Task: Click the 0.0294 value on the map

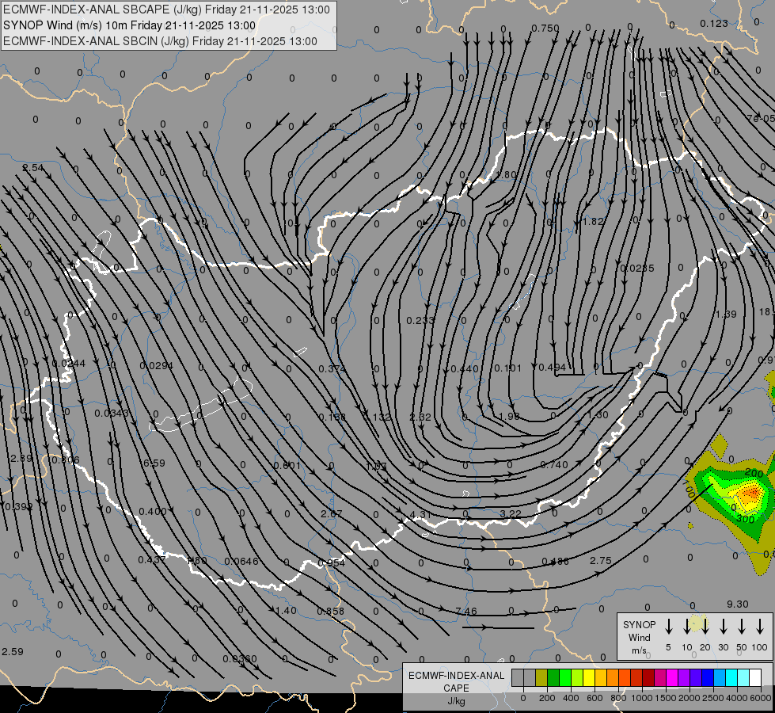Action: (x=156, y=366)
